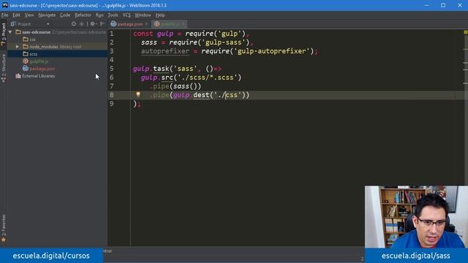
Task: Open the Navigate menu
Action: click(x=47, y=15)
